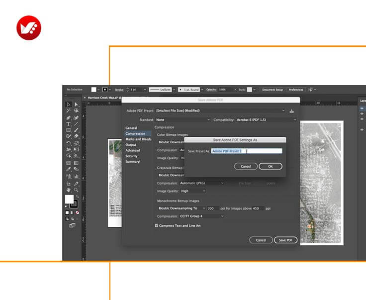Select the Paintbrush tool
Viewport: 366px width, 300px height.
pyautogui.click(x=76, y=130)
